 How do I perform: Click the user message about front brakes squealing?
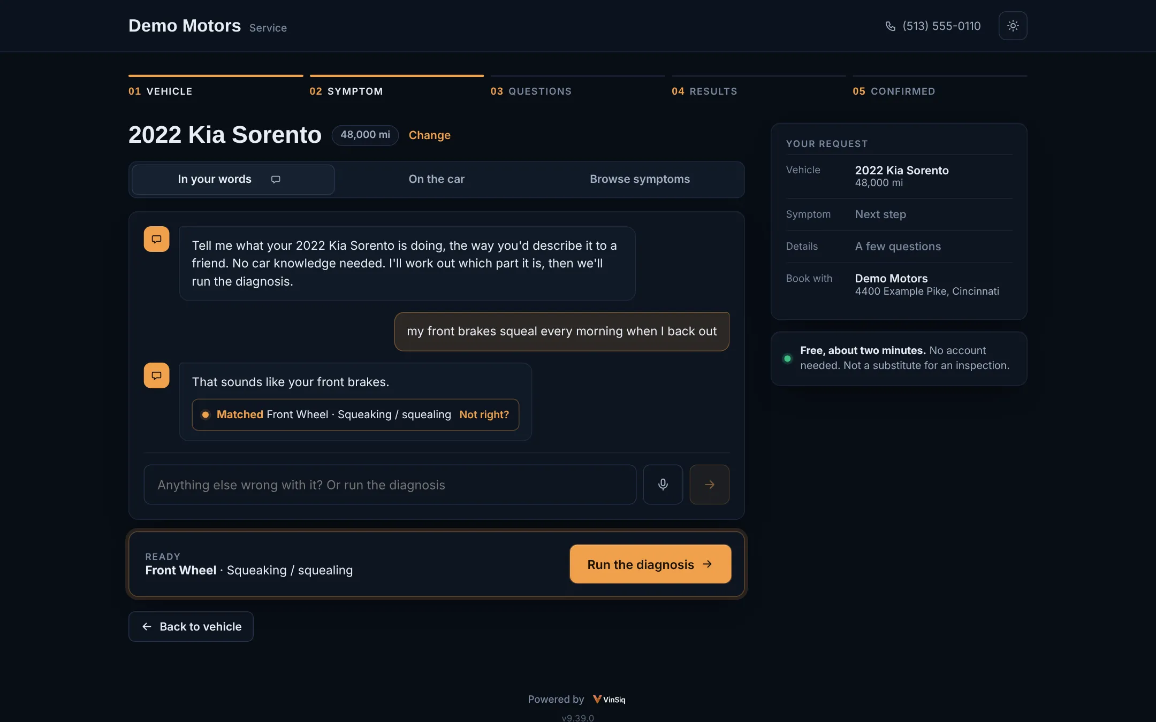click(561, 332)
